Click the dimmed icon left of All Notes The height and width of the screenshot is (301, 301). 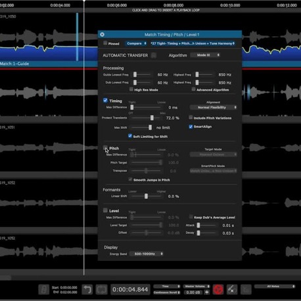[x=246, y=289]
